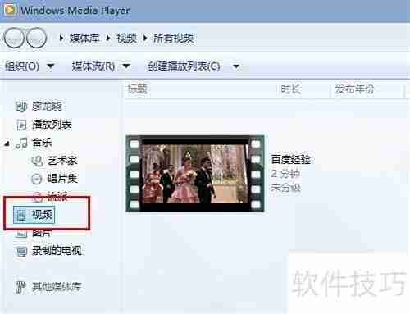The height and width of the screenshot is (314, 410).
Task: Sort by the 时长 column header
Action: (291, 89)
